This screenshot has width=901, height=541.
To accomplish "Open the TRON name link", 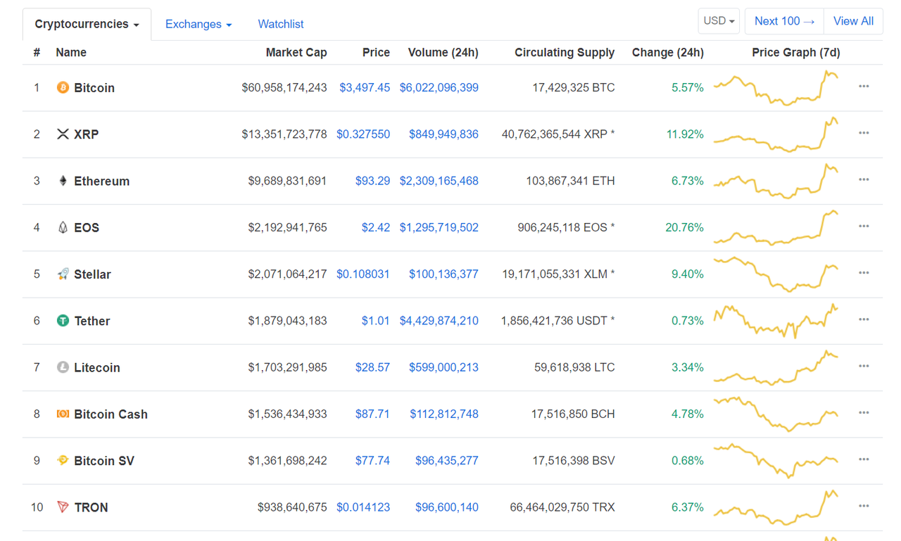I will point(92,507).
